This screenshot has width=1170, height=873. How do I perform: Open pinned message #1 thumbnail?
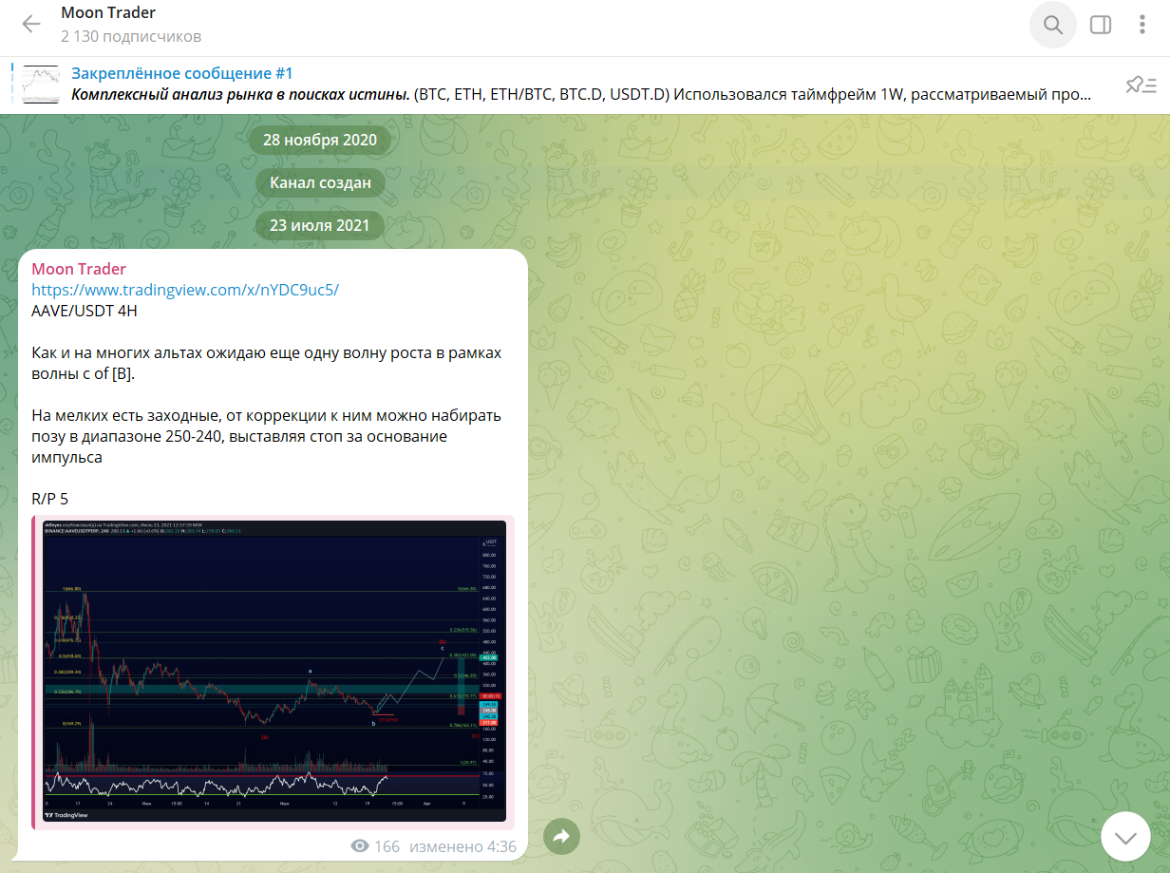pyautogui.click(x=41, y=85)
